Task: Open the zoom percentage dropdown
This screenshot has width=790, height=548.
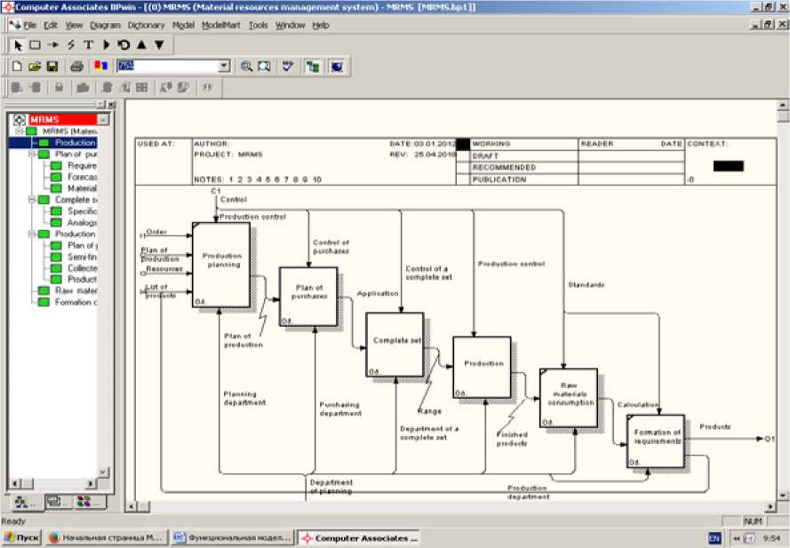Action: click(223, 67)
